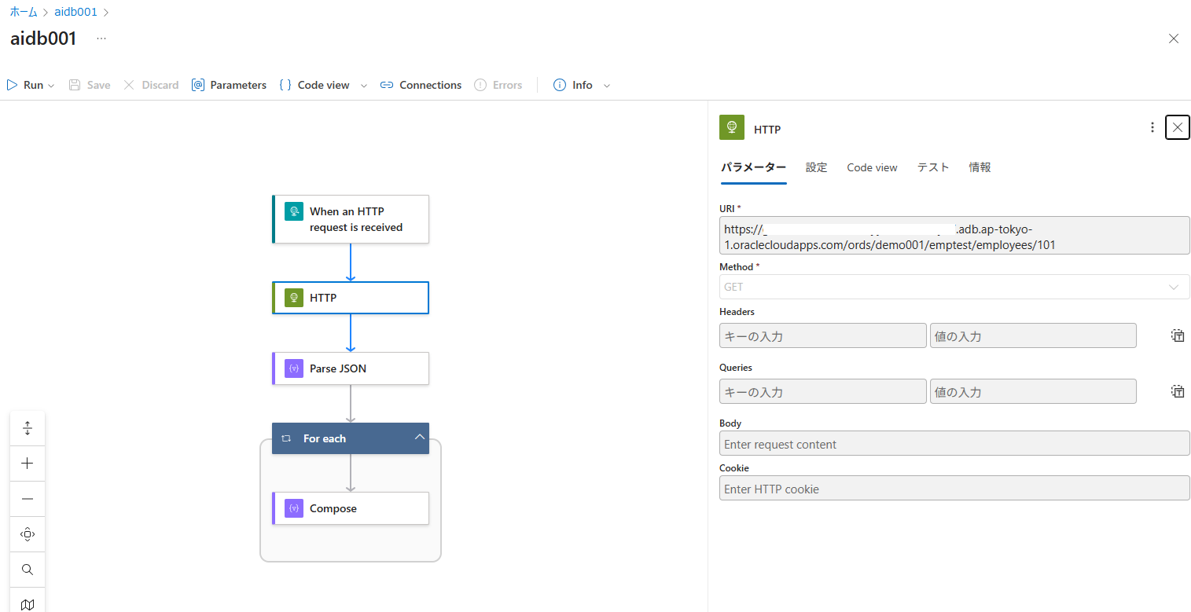Click the Info toolbar button
This screenshot has width=1191, height=612.
[573, 85]
